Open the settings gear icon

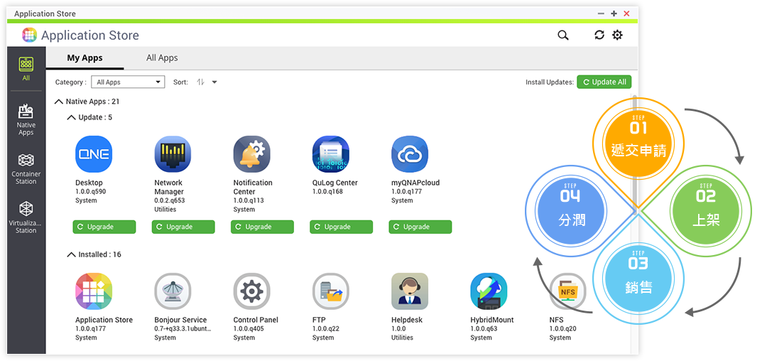coord(617,36)
